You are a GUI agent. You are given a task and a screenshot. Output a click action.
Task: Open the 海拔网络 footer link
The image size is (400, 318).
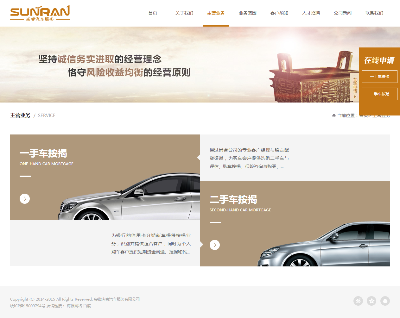pyautogui.click(x=74, y=306)
